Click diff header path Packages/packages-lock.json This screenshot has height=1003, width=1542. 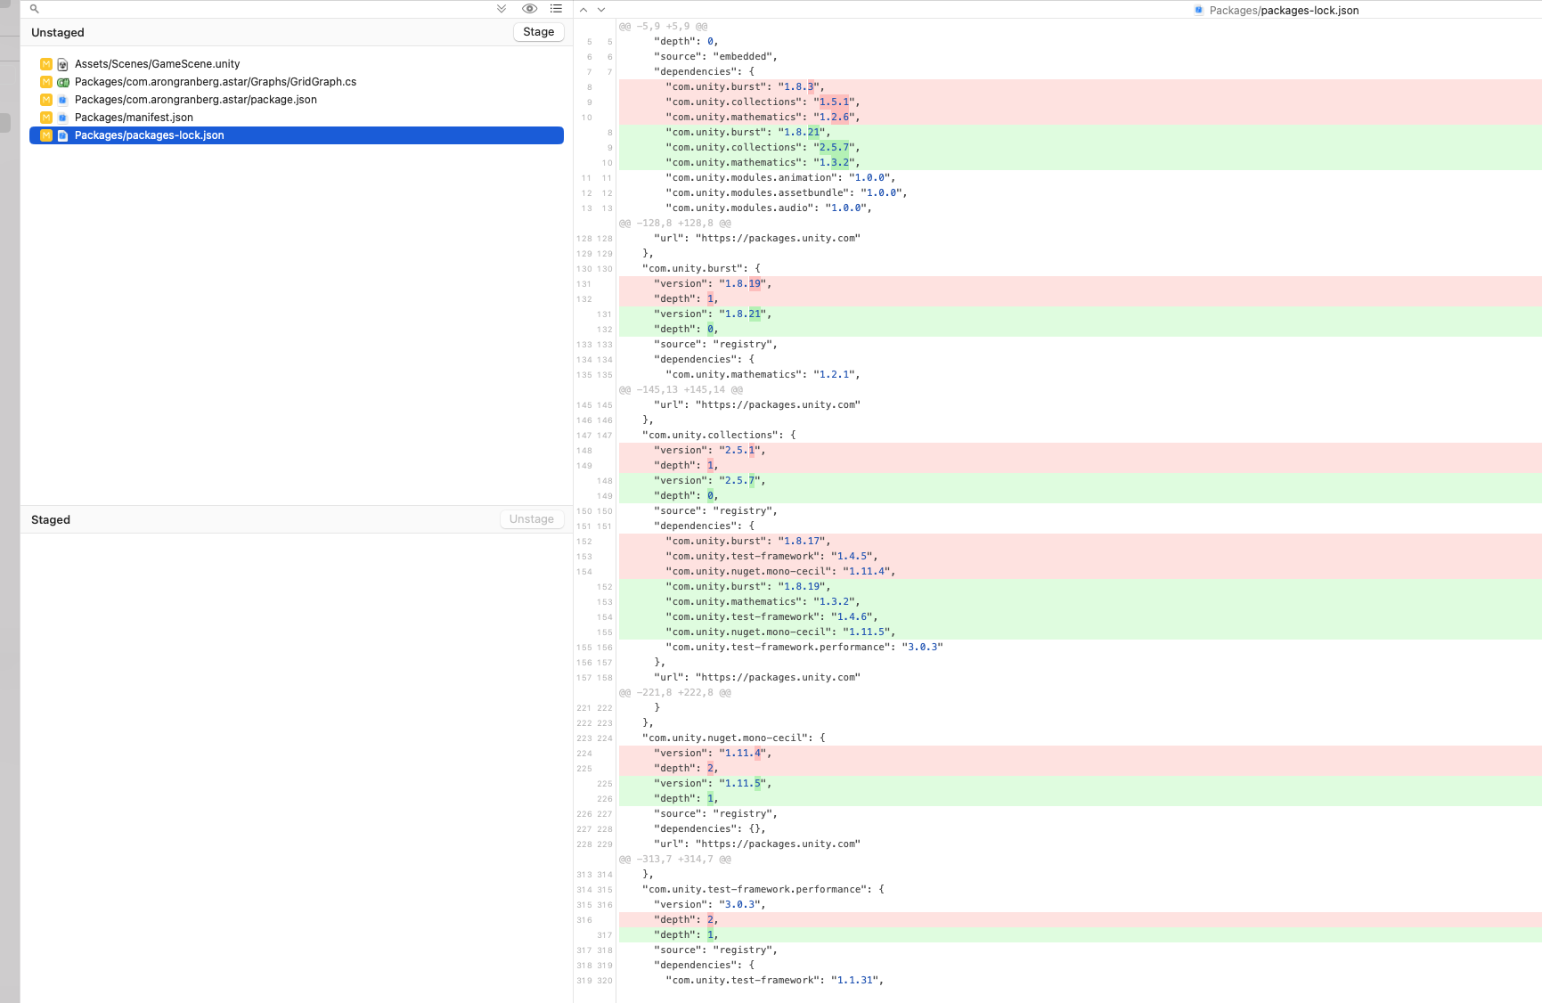(x=1284, y=11)
